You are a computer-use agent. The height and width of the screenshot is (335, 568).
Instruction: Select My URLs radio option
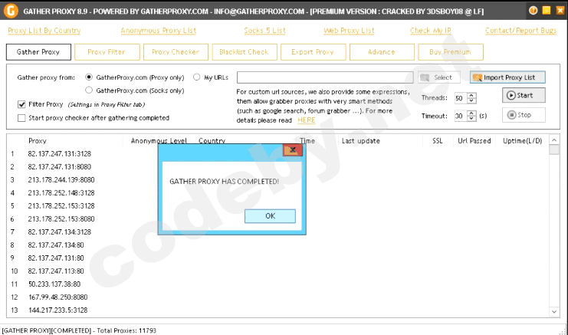point(197,77)
